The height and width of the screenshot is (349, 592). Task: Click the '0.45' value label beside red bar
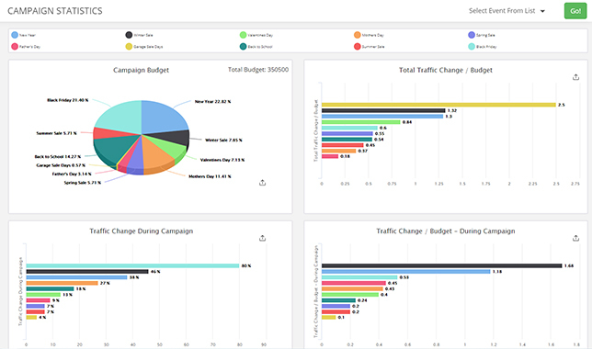370,145
